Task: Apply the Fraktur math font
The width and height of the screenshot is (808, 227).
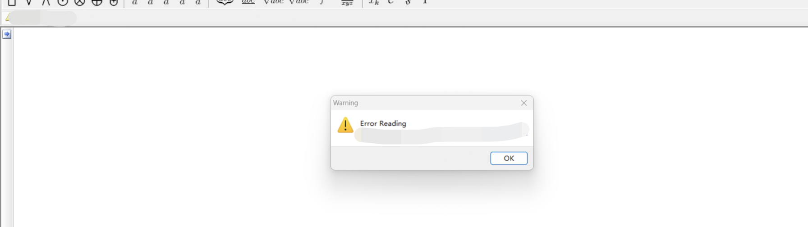Action: [x=408, y=2]
